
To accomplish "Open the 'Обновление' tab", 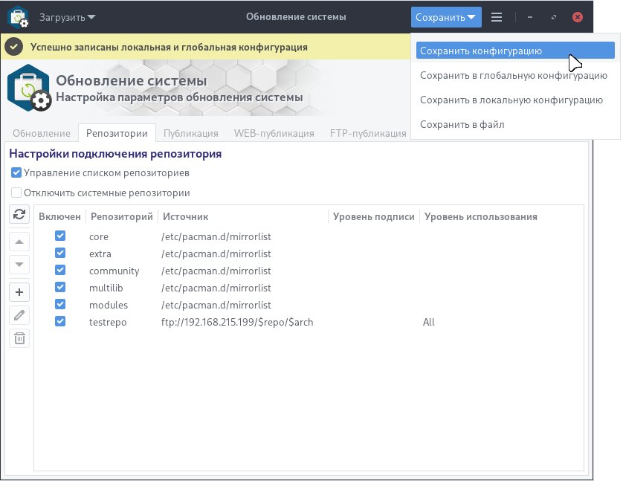I will click(41, 134).
